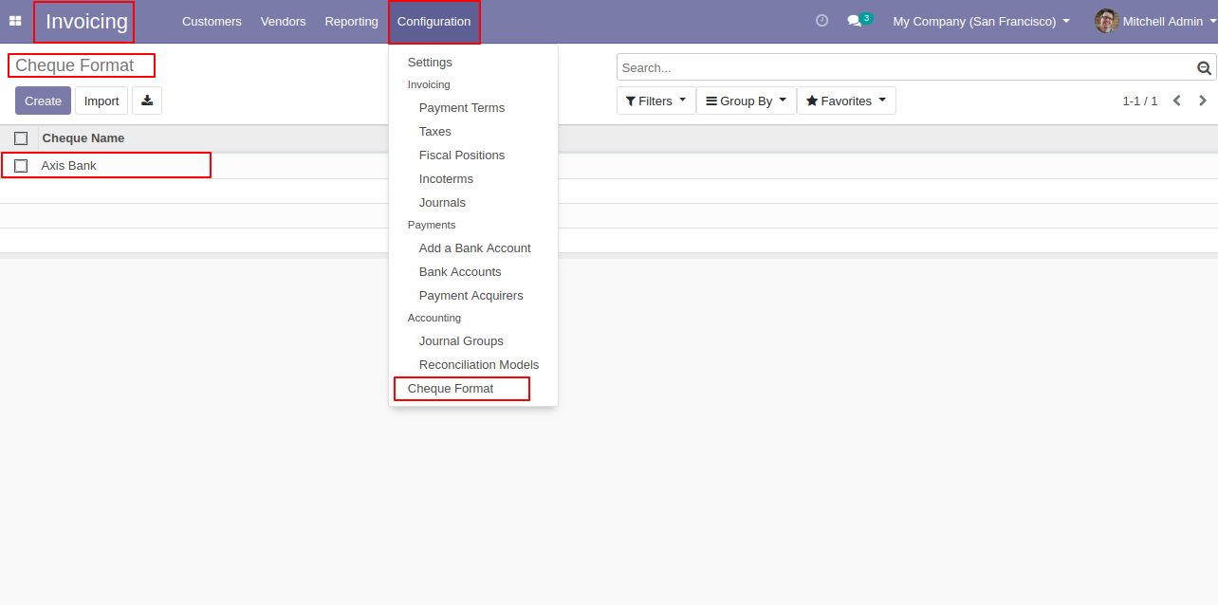Viewport: 1218px width, 605px height.
Task: Open the Reporting menu
Action: (x=351, y=21)
